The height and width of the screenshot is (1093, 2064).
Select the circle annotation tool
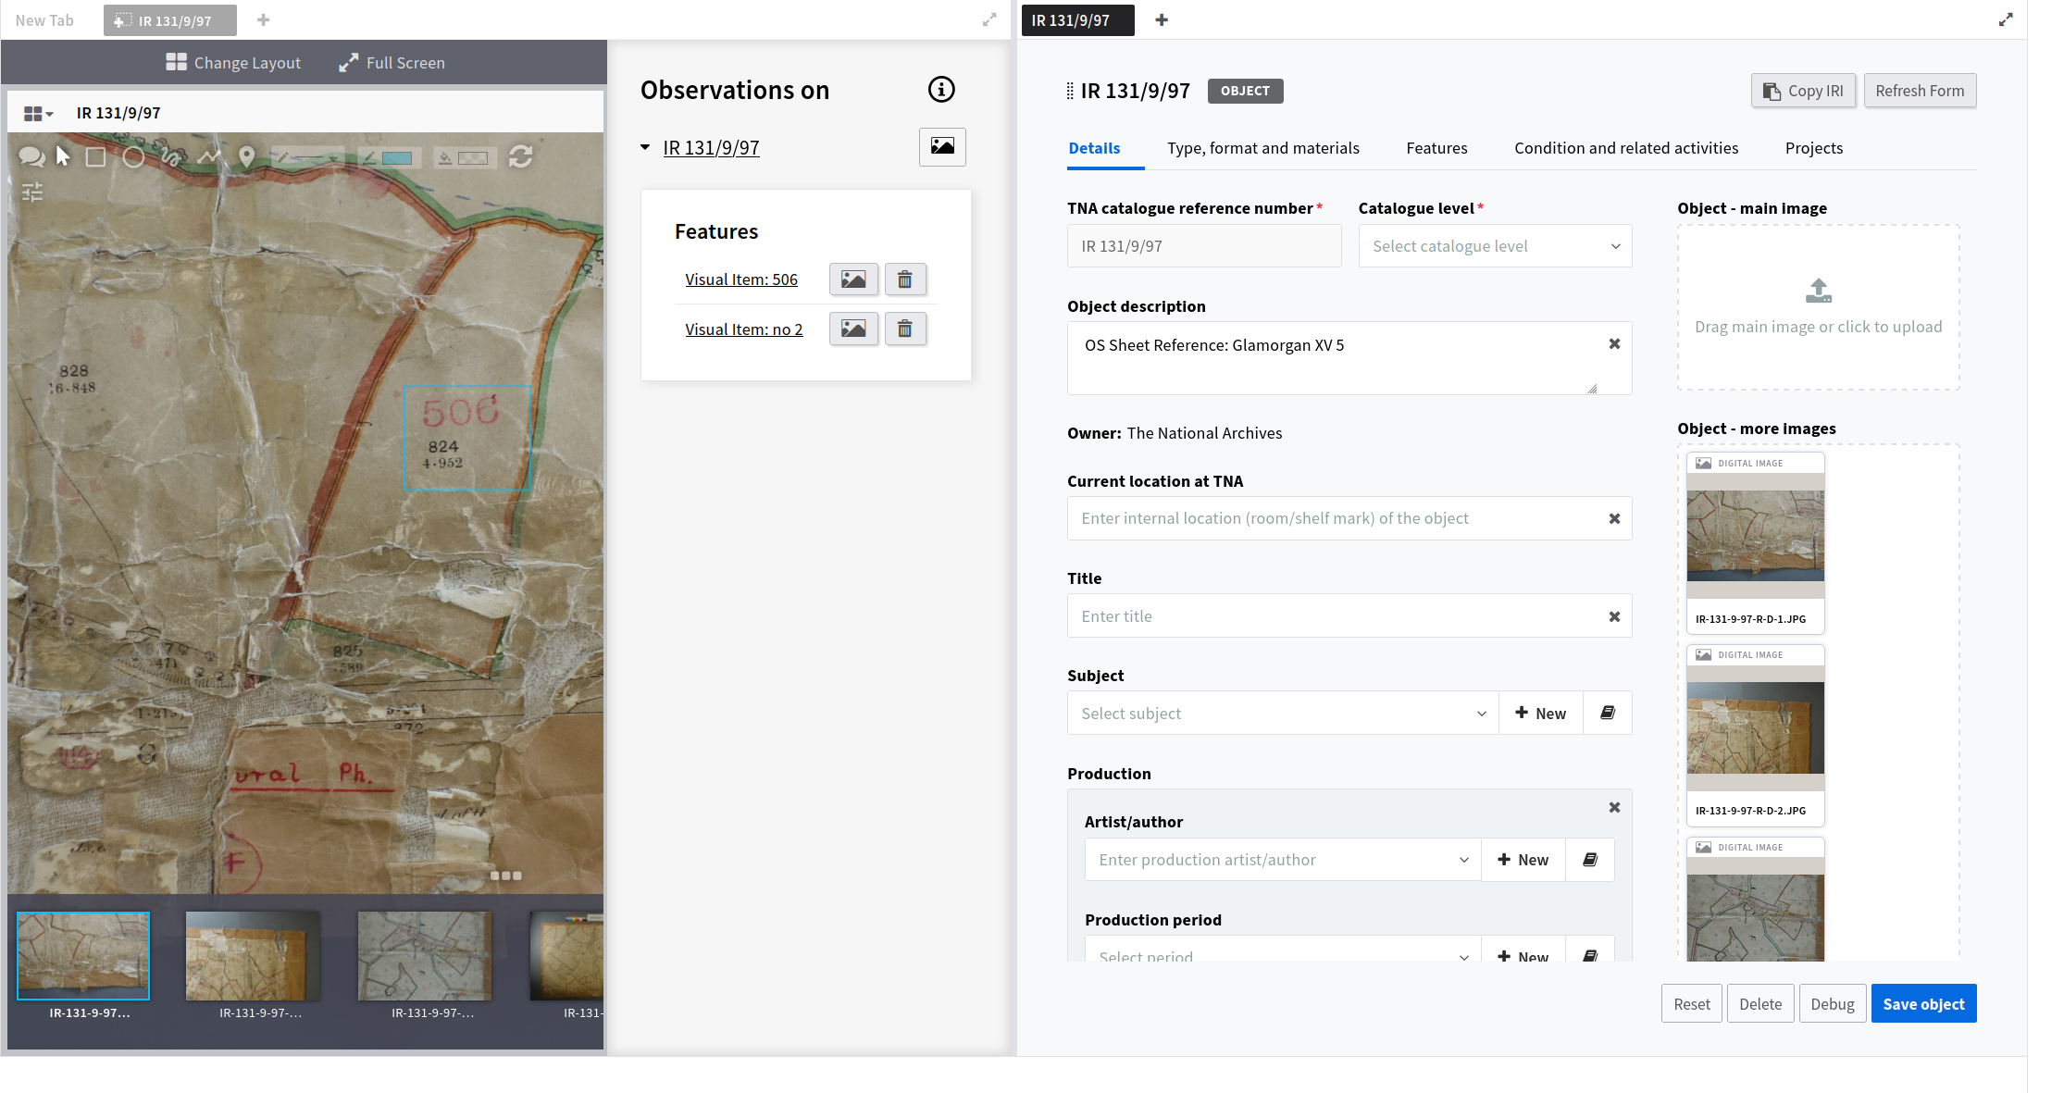[133, 157]
